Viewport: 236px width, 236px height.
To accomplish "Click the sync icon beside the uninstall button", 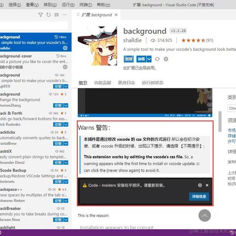I will (157, 59).
